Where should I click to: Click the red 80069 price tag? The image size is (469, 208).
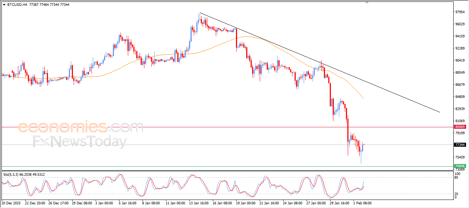pyautogui.click(x=460, y=127)
